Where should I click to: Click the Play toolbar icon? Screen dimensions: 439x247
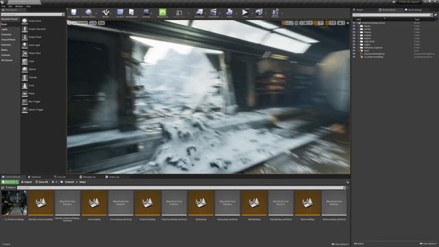point(245,12)
